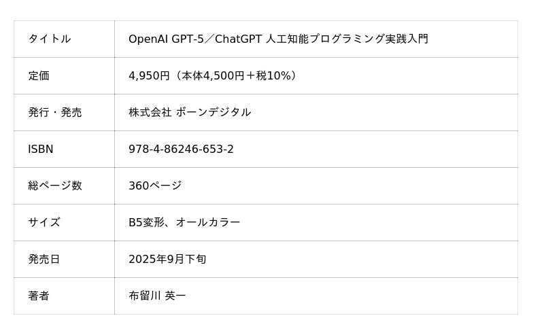This screenshot has height=335, width=544.
Task: Click the release date 2025年9月下旬
Action: [167, 260]
